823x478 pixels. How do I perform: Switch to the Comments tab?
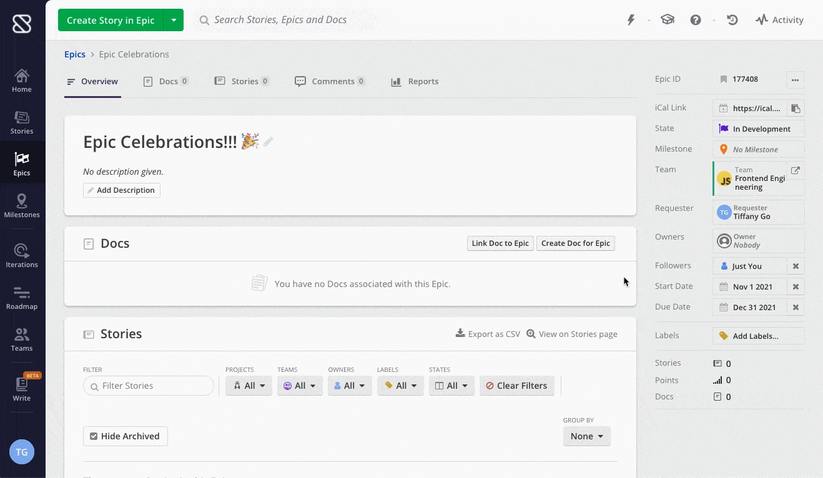click(330, 82)
